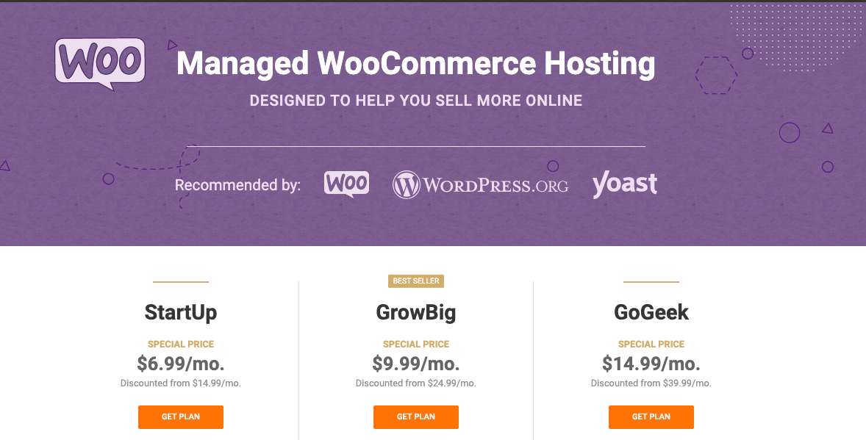
Task: Click the Managed WooCommerce Hosting headline
Action: [x=415, y=64]
